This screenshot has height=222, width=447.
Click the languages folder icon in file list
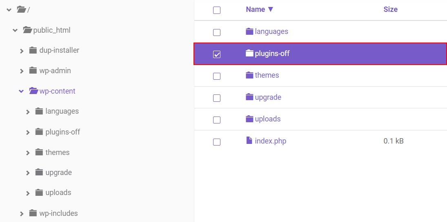click(x=249, y=31)
